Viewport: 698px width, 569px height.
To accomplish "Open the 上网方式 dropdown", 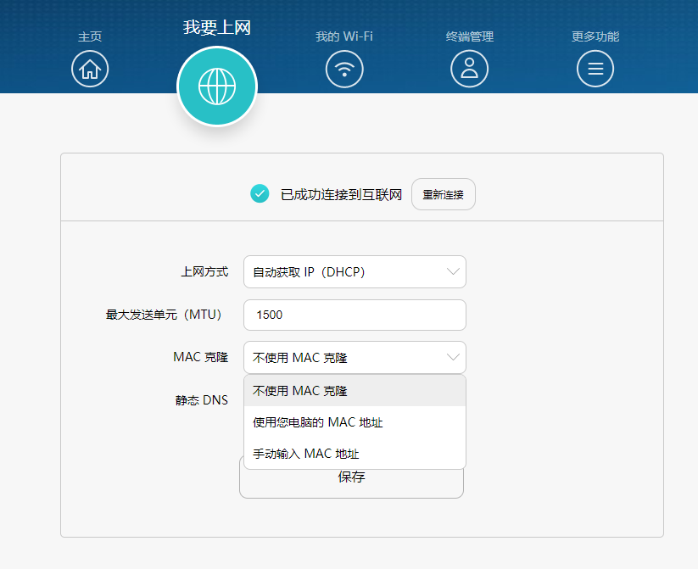I will point(355,272).
